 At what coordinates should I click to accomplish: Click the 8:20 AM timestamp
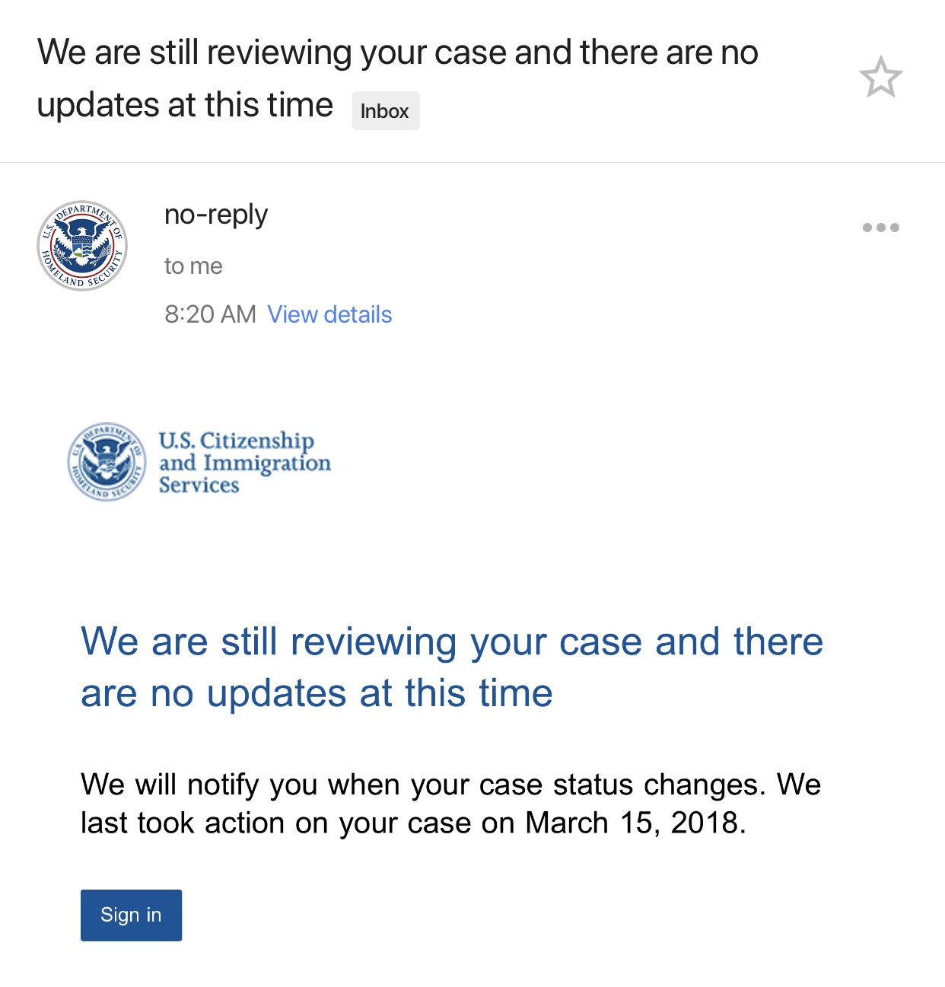coord(210,314)
